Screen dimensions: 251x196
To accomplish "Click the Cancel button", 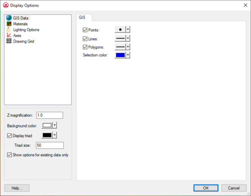I will click(x=234, y=188).
